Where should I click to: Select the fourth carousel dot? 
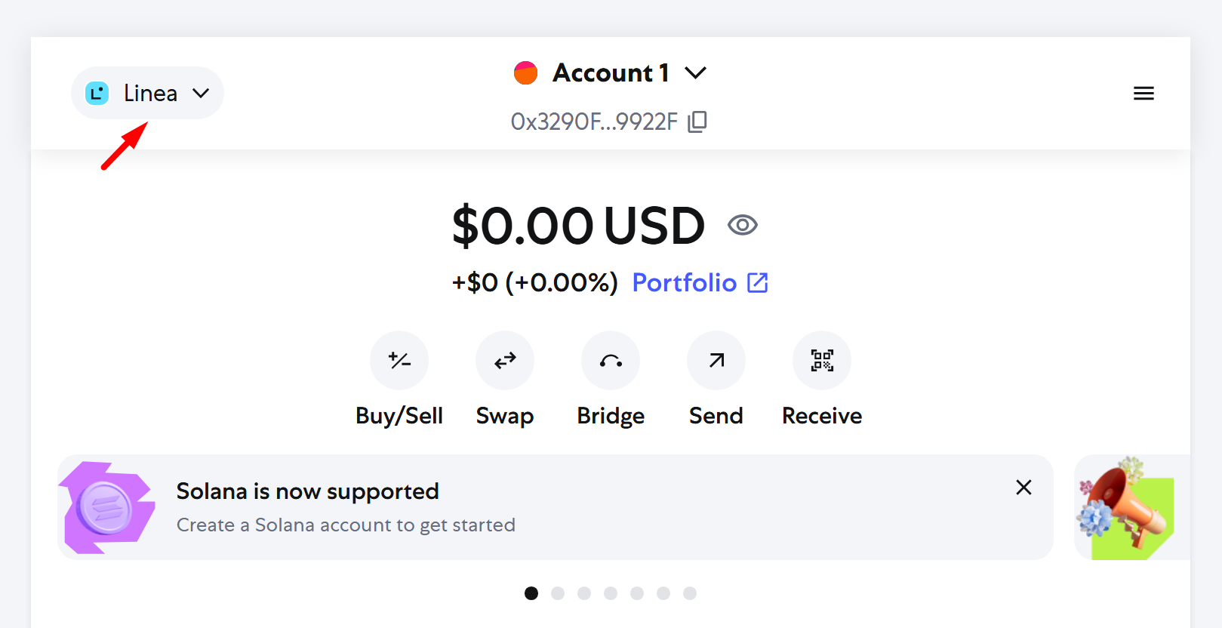click(x=611, y=593)
